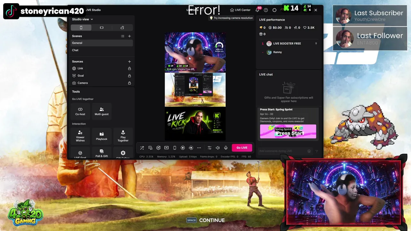Click the 3.5K likes stat
411x231 pixels.
309,28
